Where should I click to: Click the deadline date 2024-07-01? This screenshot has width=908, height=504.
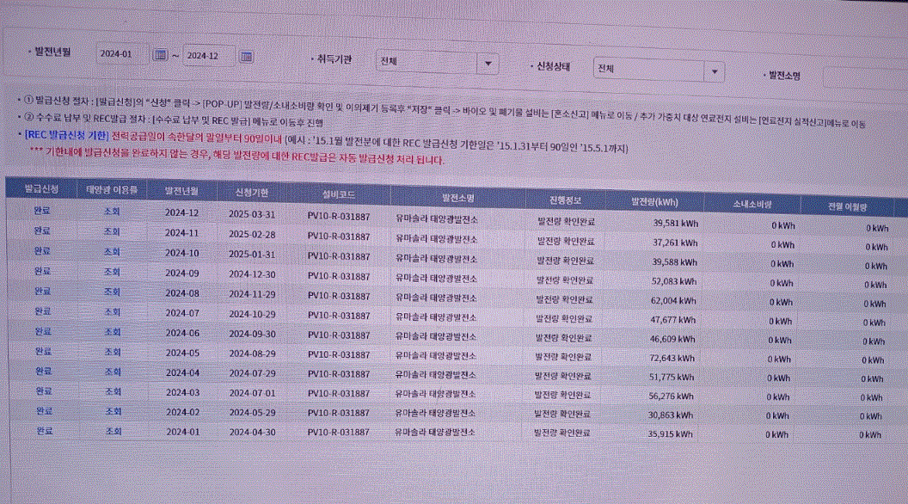coord(253,393)
